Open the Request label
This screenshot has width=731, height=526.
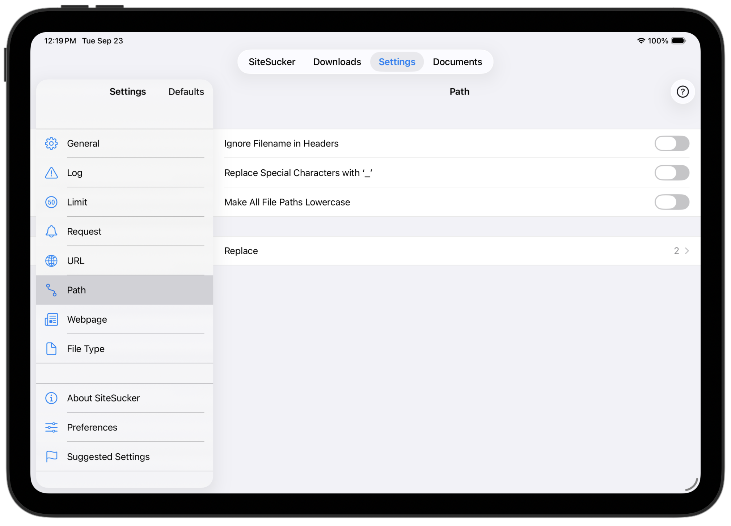click(84, 232)
